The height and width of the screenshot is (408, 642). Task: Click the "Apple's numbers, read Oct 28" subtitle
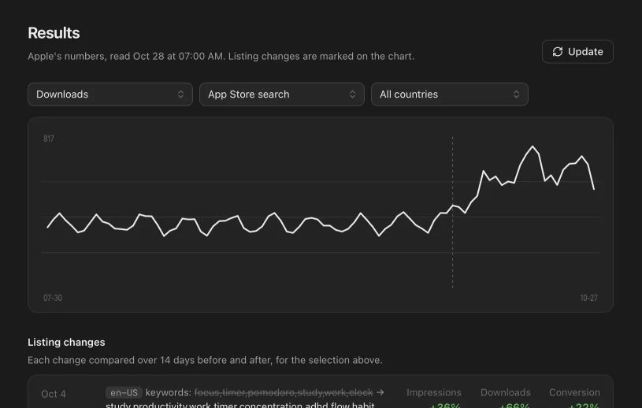pos(221,56)
